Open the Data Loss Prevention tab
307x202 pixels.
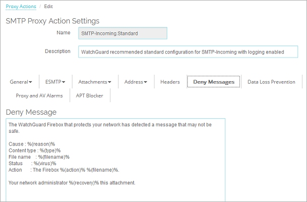[x=271, y=82]
